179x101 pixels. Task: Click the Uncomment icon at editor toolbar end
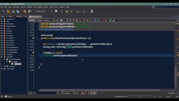(x=114, y=20)
